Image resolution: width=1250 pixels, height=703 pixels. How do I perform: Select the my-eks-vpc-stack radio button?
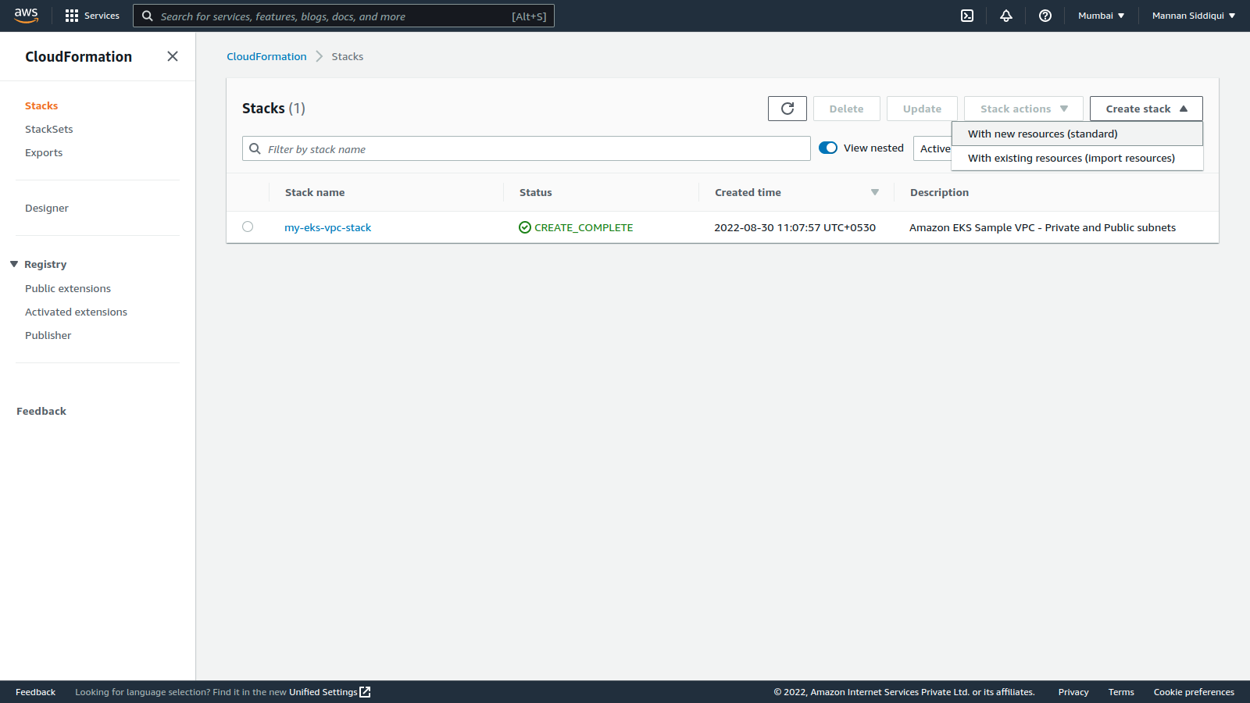(248, 227)
